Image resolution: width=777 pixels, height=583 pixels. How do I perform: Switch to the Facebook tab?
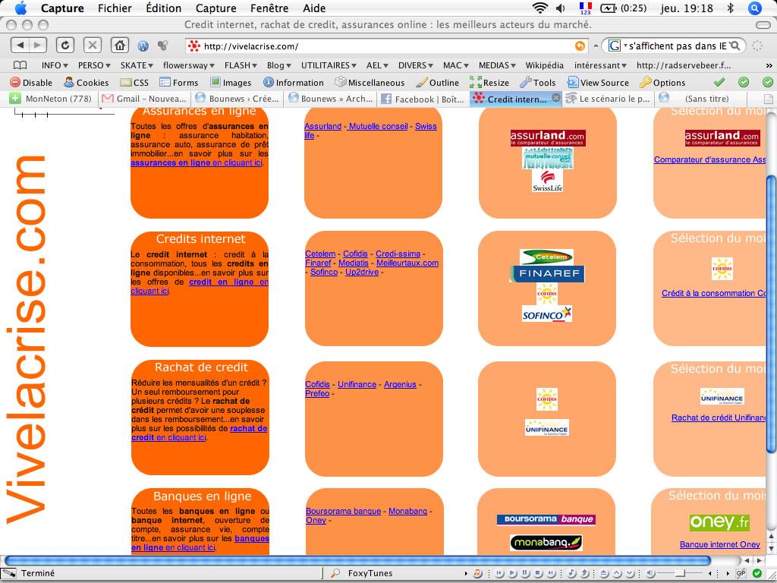tap(423, 99)
